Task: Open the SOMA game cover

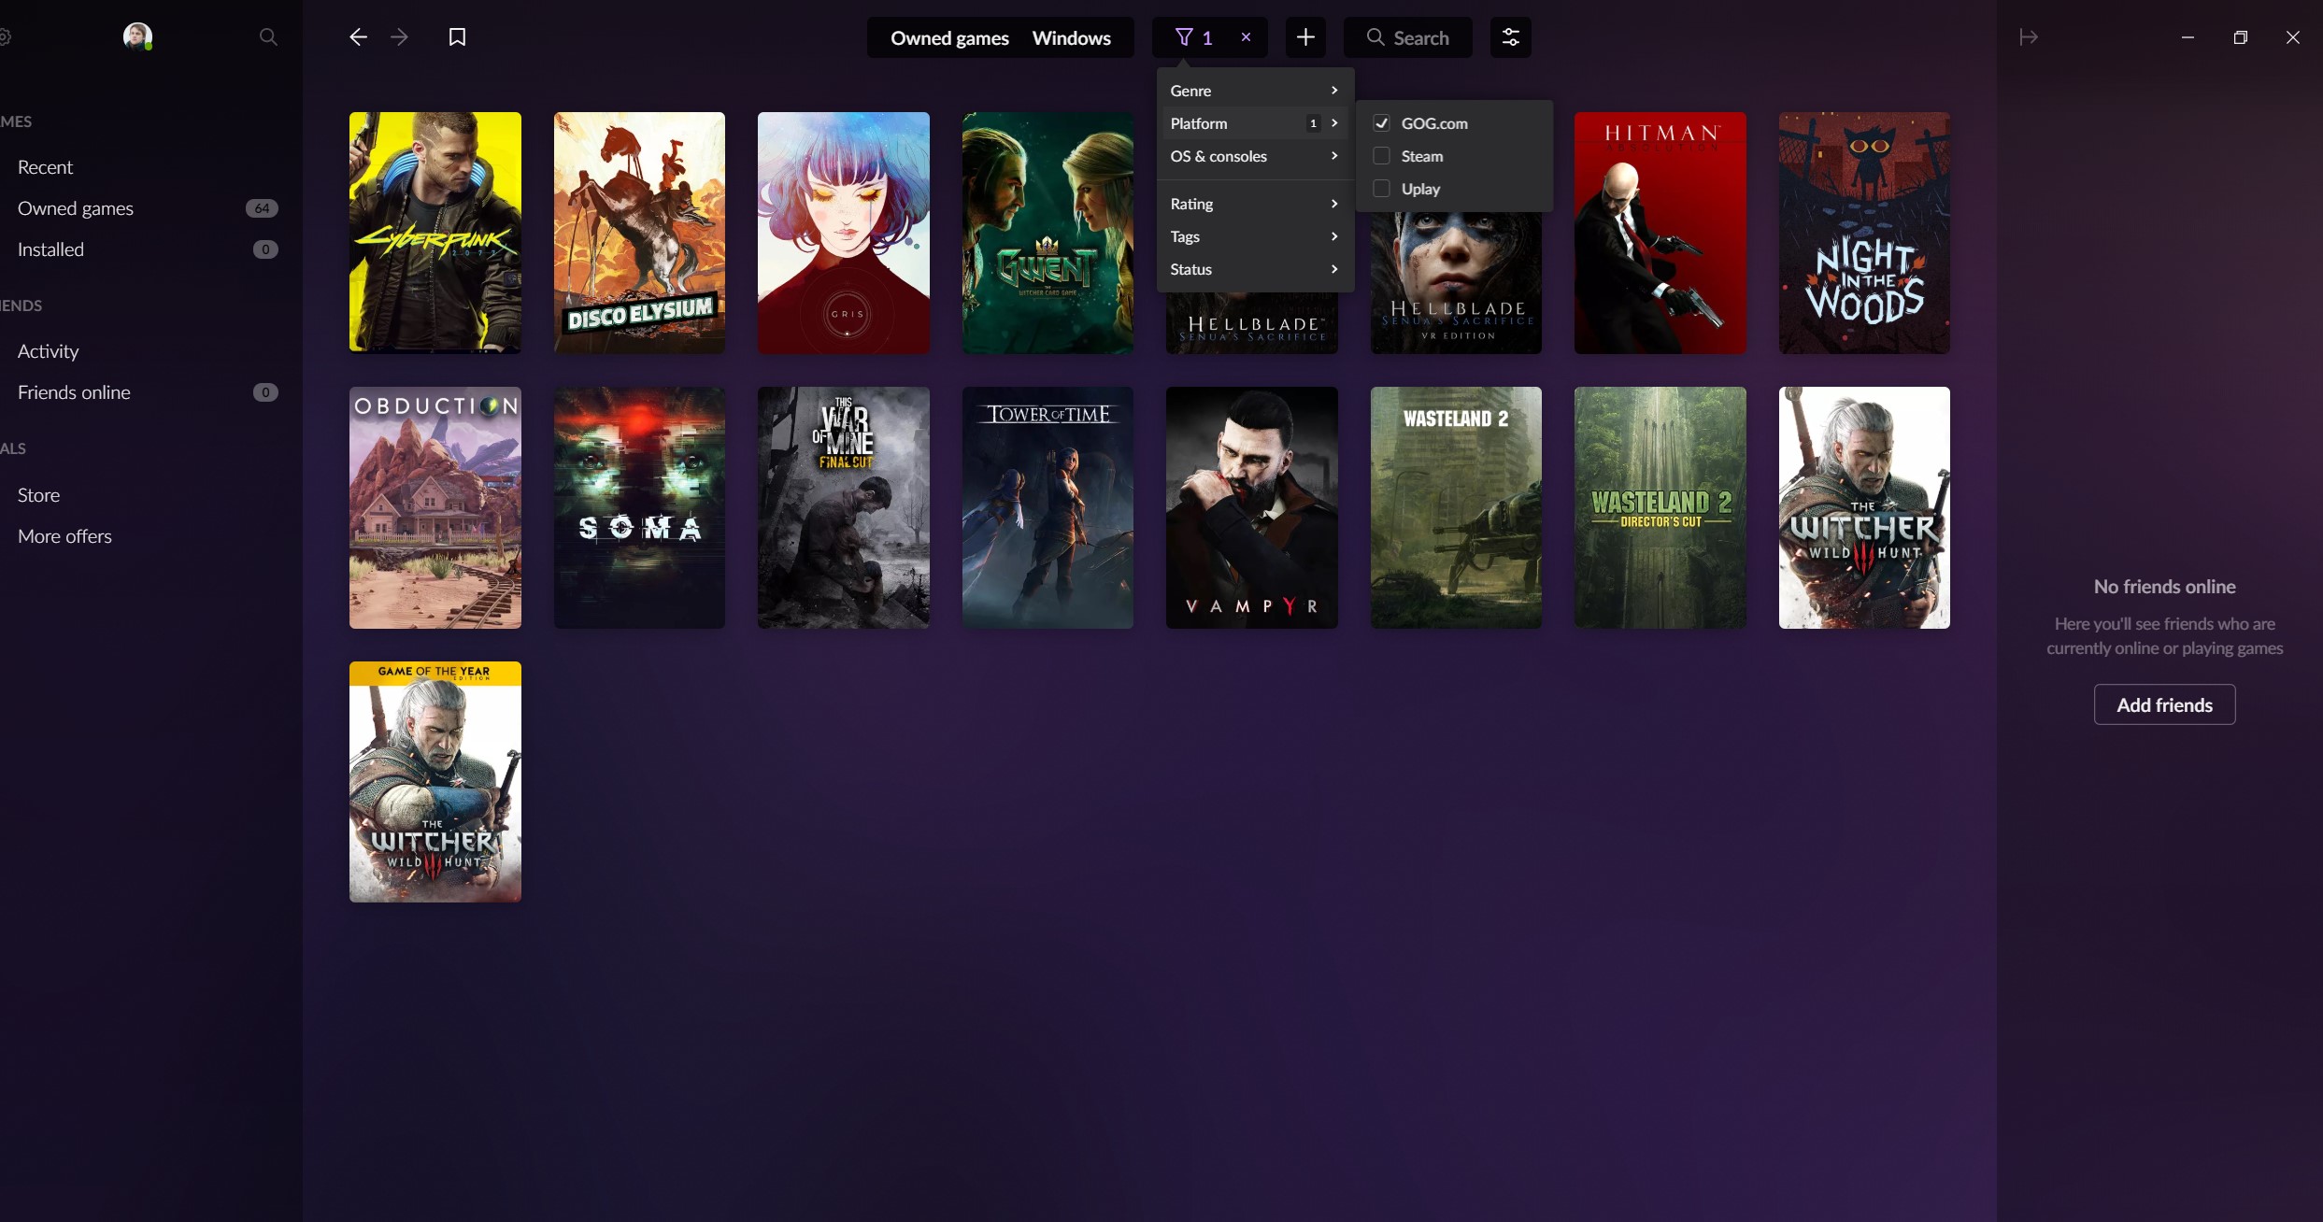Action: point(639,507)
